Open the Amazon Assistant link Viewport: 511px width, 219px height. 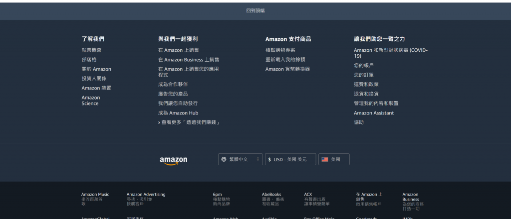click(x=374, y=113)
